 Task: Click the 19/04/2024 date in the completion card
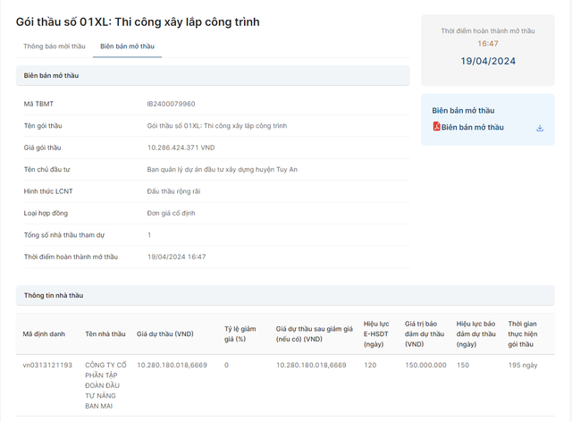tap(487, 62)
